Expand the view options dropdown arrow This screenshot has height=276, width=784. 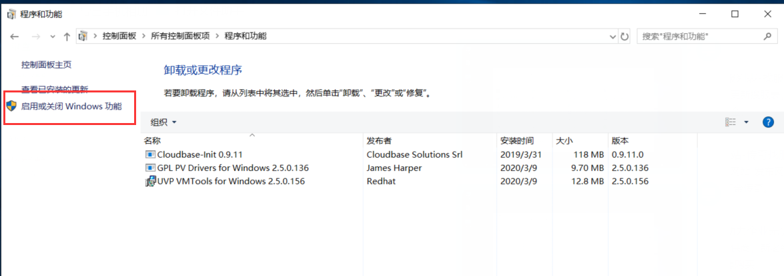pyautogui.click(x=747, y=122)
